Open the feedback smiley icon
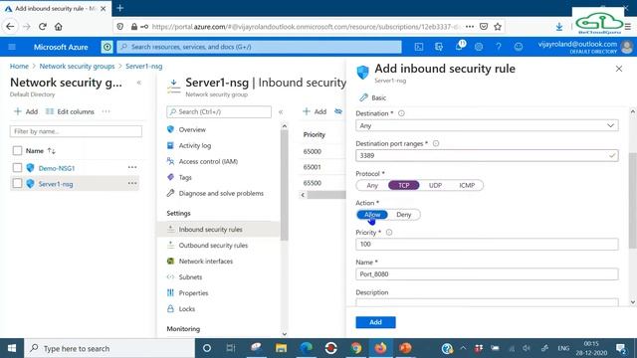Screen dimensions: 637x358 [x=519, y=47]
